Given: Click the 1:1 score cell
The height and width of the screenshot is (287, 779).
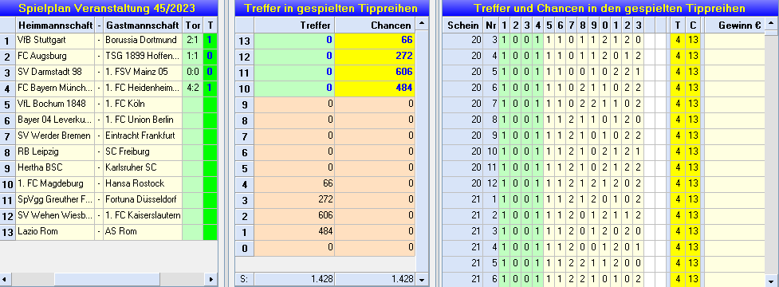Looking at the screenshot, I should (192, 56).
